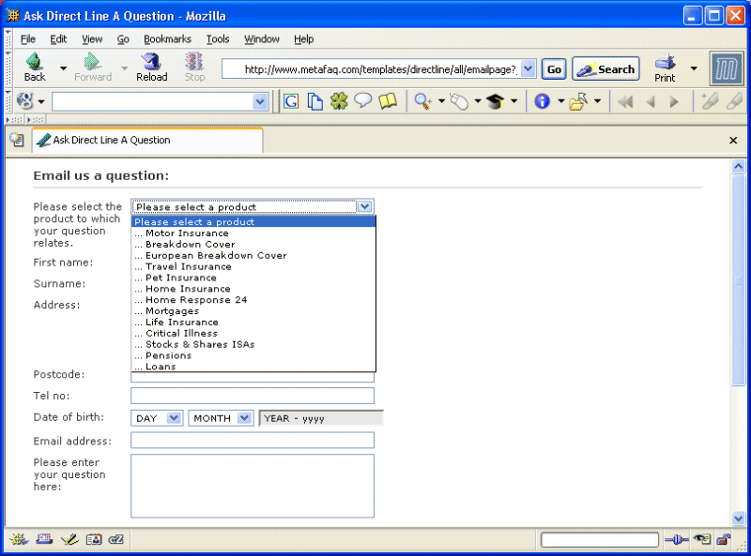751x556 pixels.
Task: Click the overlapping pages icon in the toolbar
Action: [x=314, y=101]
